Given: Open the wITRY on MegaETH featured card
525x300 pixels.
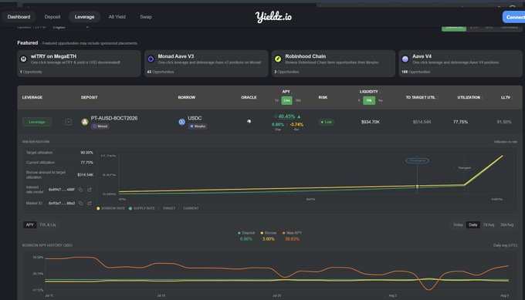Looking at the screenshot, I should coord(79,63).
